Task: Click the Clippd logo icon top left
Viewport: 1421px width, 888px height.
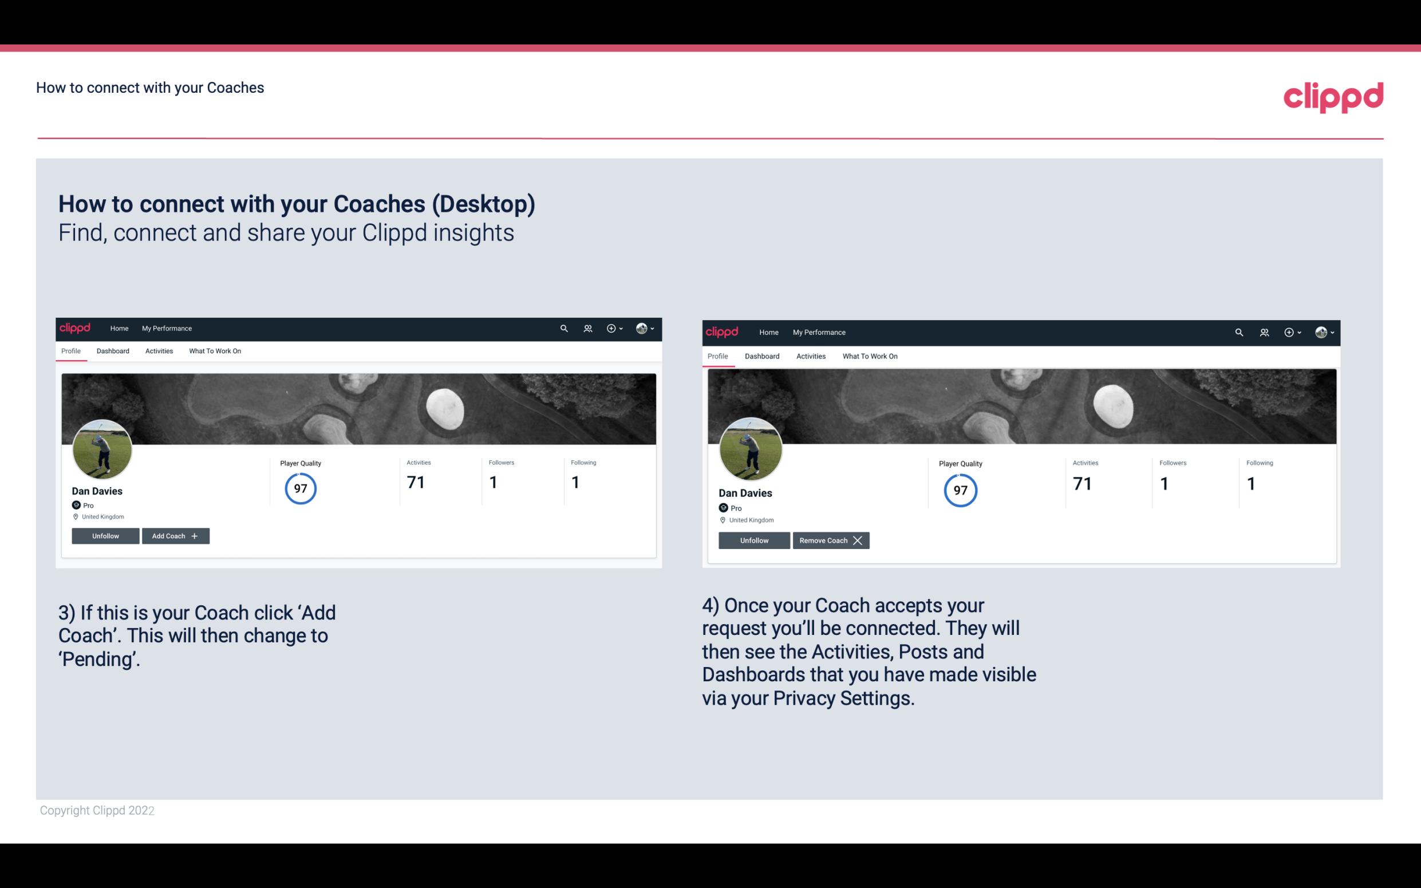Action: [77, 329]
